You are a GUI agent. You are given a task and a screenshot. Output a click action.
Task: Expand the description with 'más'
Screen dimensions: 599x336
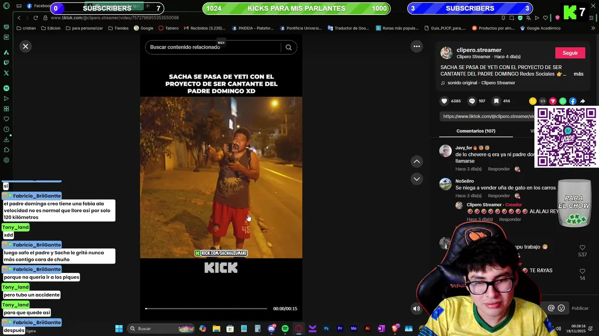coord(578,74)
